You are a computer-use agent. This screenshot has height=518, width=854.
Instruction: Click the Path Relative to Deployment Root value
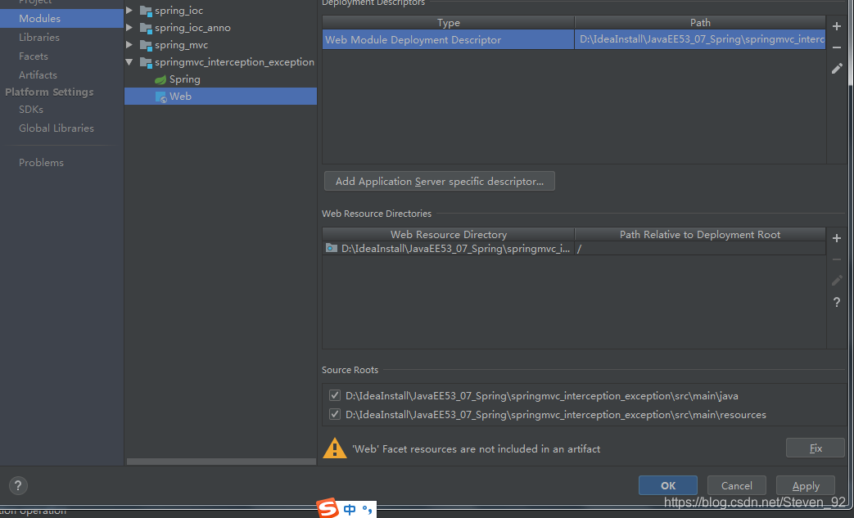(700, 249)
